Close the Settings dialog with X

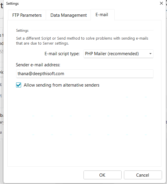[161, 3]
